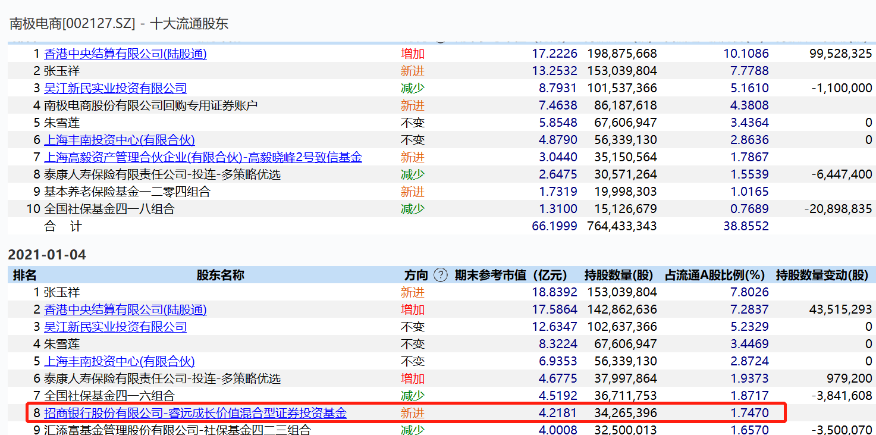
Task: Click the 股东名称 column header
Action: pyautogui.click(x=220, y=275)
